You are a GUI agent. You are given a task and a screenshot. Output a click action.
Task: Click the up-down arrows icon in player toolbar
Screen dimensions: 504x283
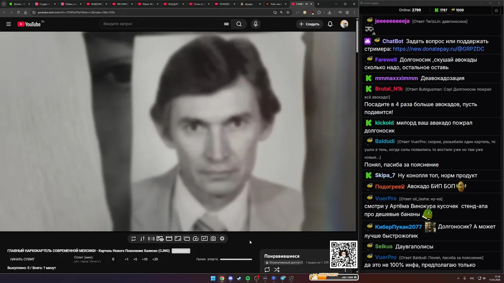click(142, 239)
